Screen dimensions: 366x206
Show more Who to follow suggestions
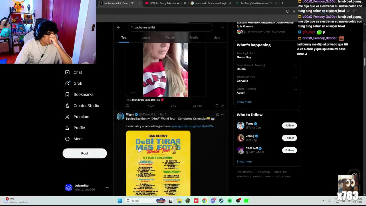244,161
